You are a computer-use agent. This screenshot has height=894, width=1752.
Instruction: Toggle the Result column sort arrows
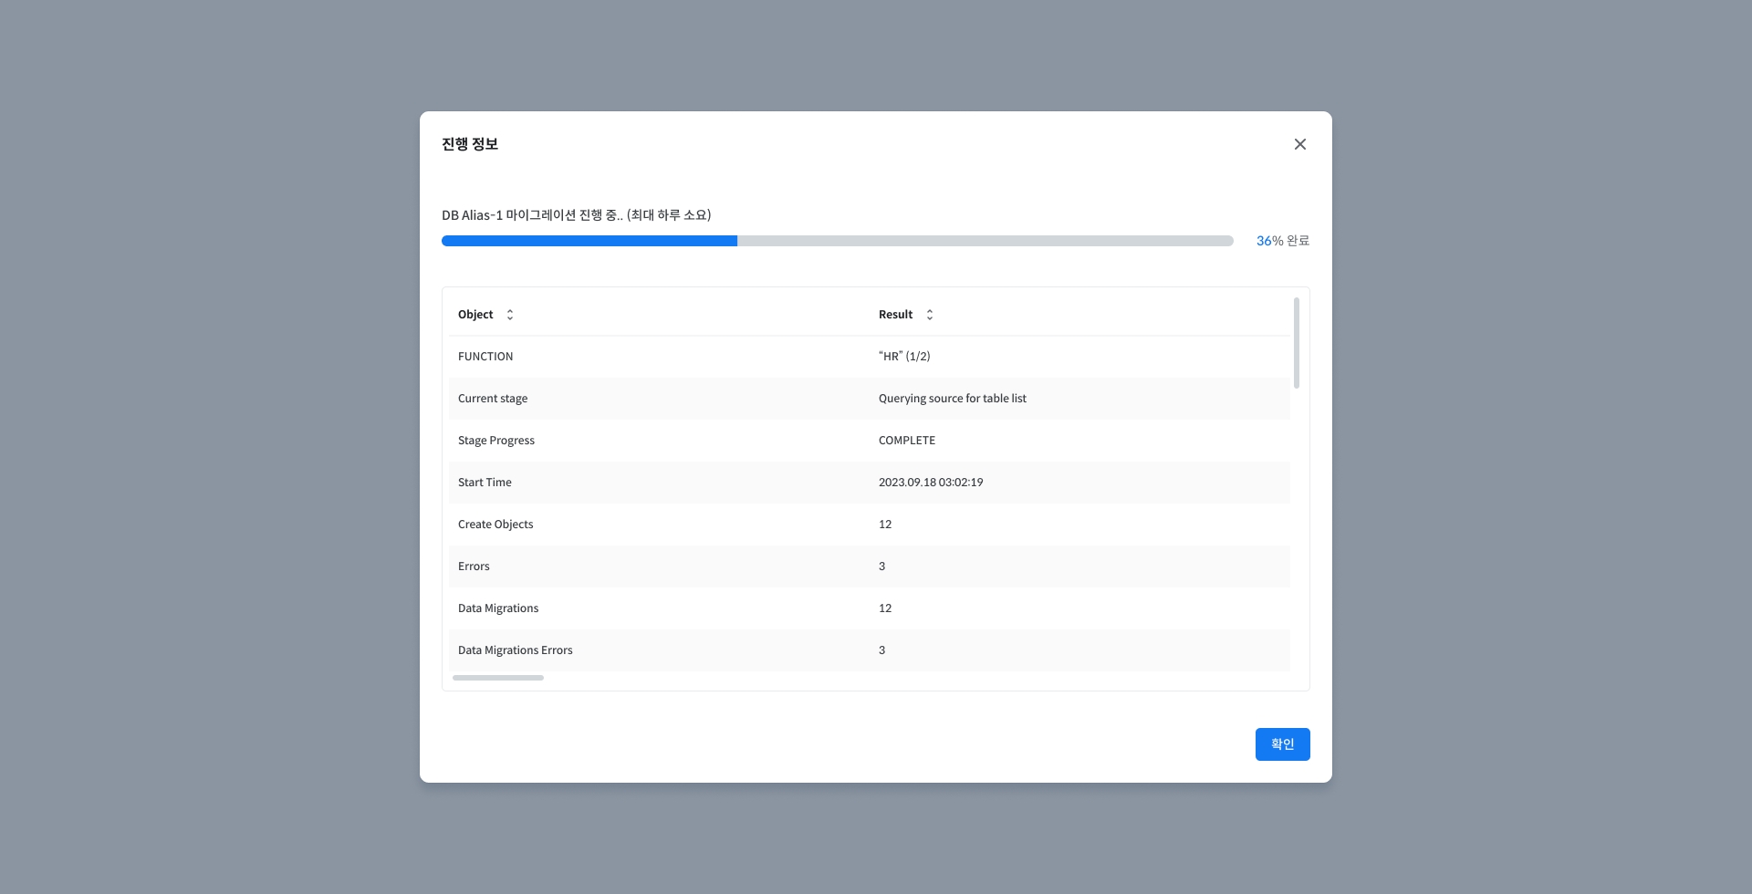click(930, 315)
